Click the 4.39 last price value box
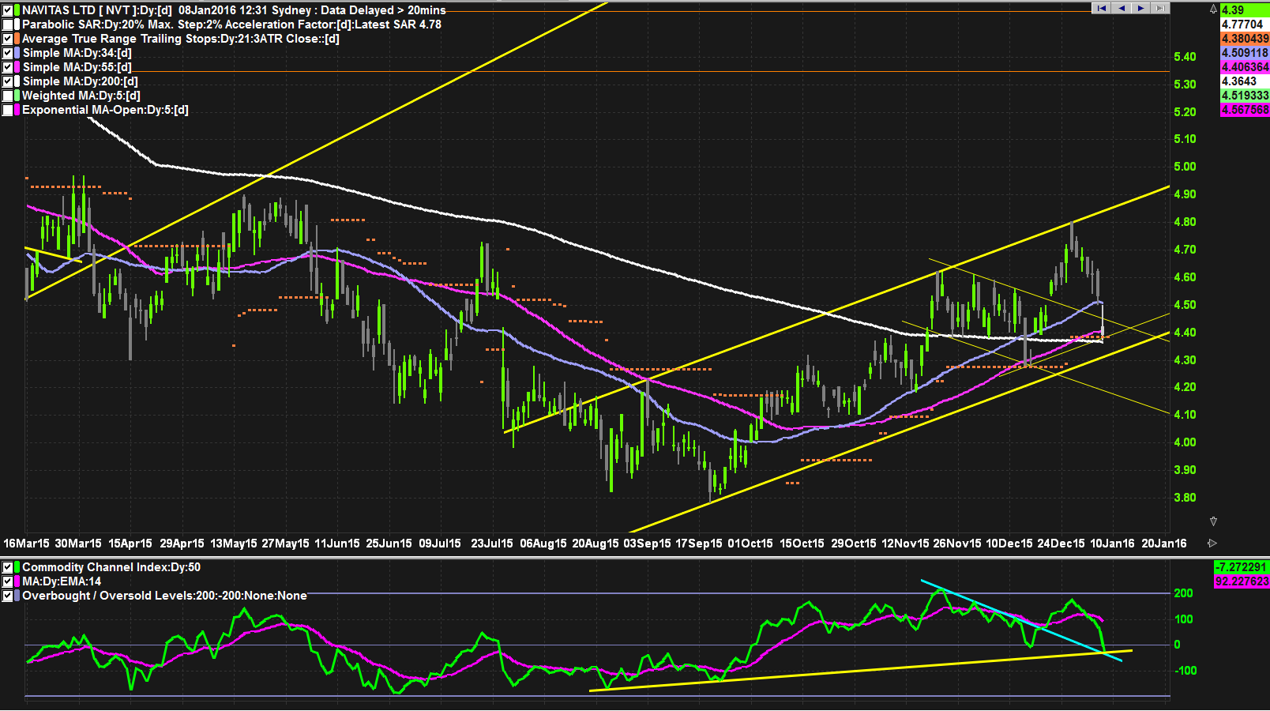Viewport: 1270px width, 711px height. (x=1245, y=10)
